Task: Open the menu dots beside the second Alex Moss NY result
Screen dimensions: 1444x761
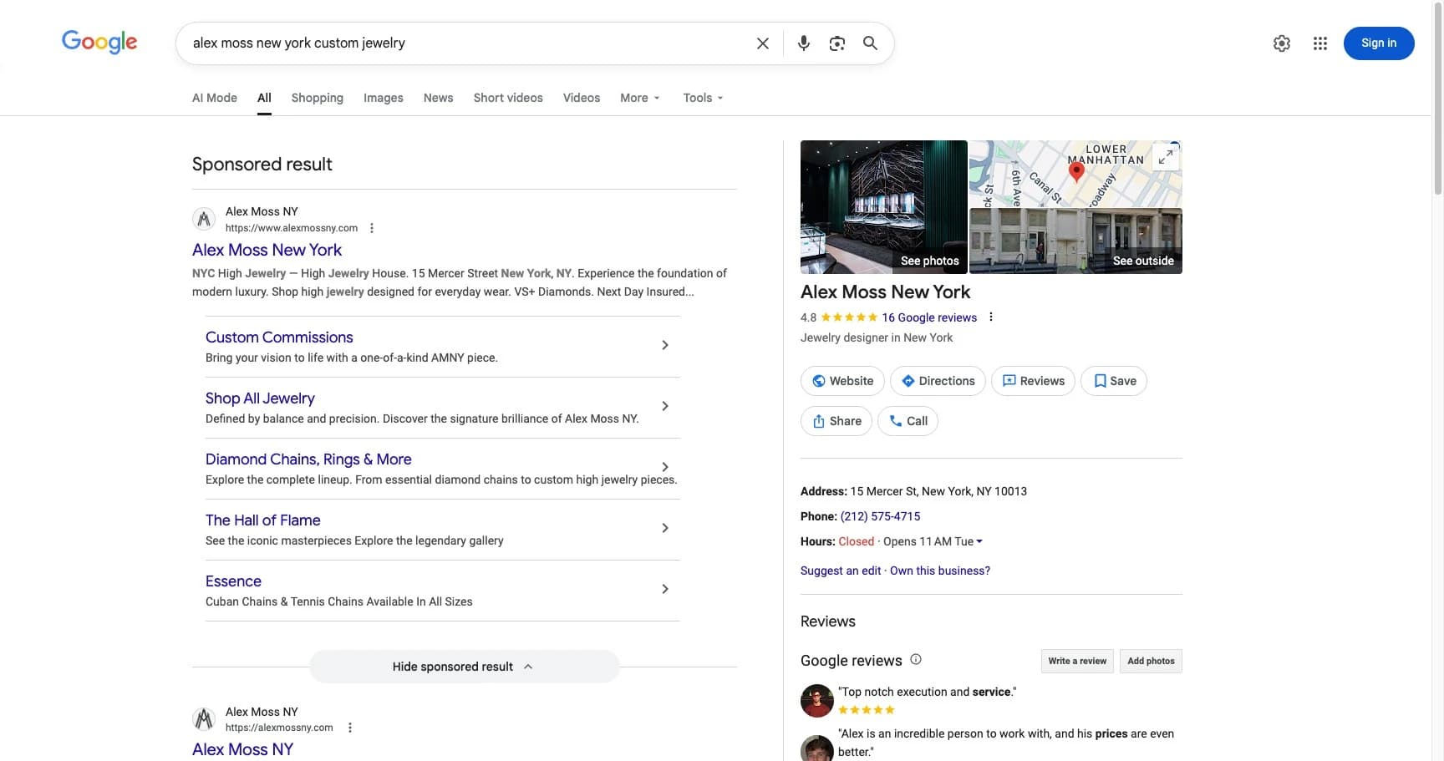Action: tap(350, 728)
